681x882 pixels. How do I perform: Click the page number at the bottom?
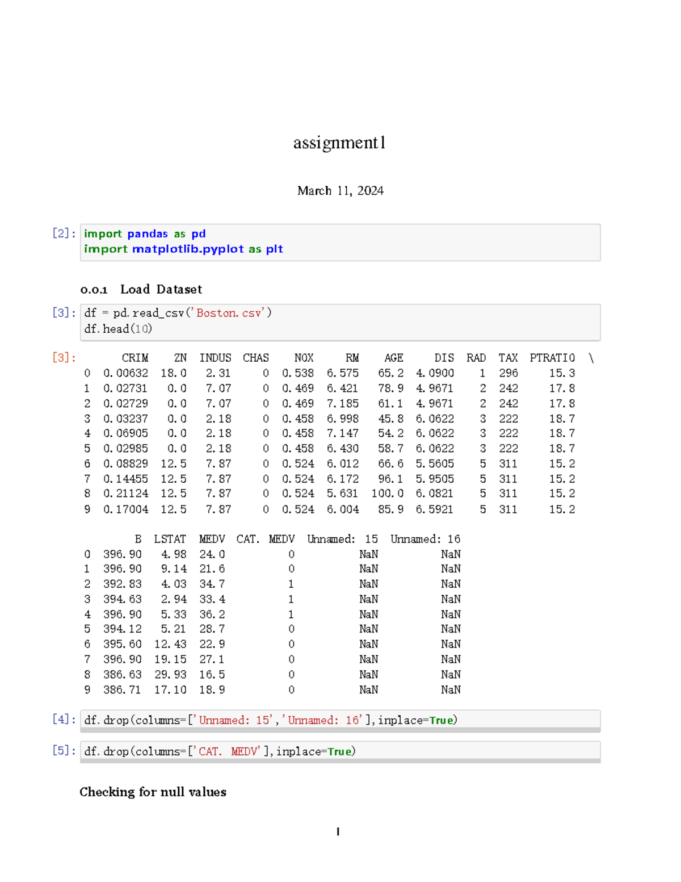coord(338,831)
